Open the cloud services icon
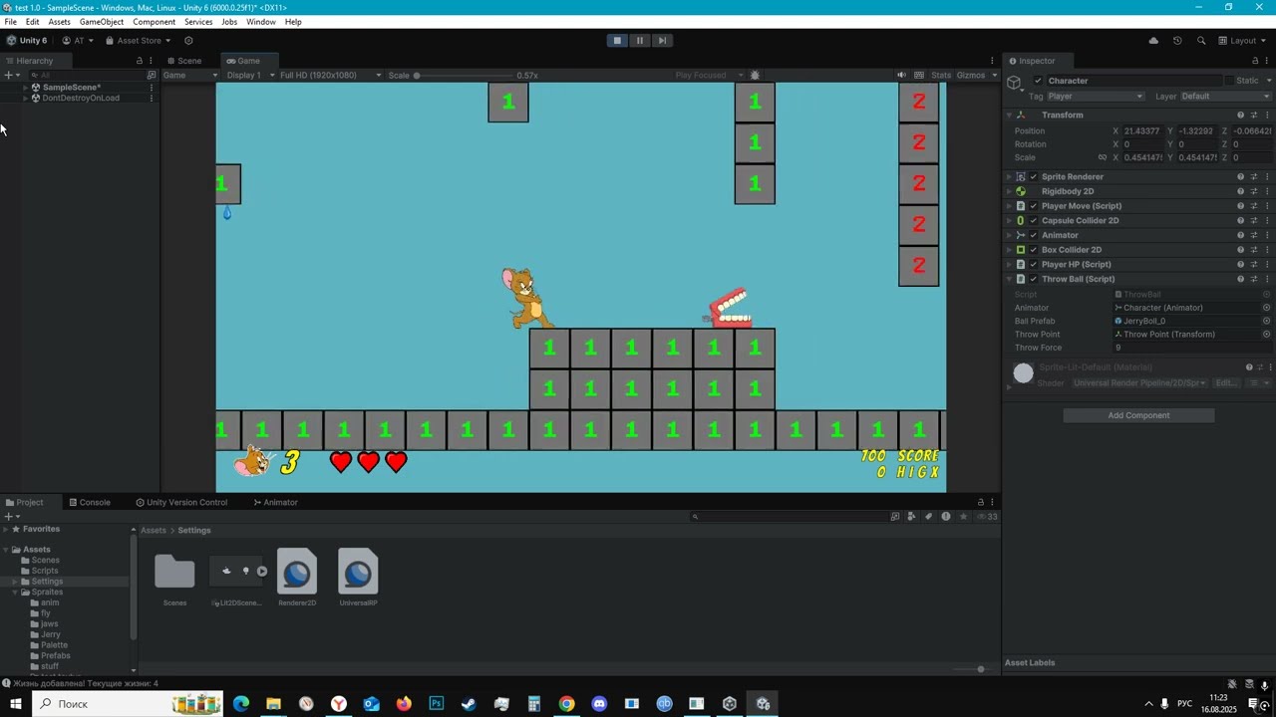 pos(1153,41)
